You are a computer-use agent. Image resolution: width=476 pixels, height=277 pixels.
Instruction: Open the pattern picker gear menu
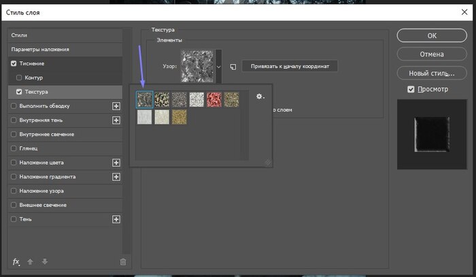[x=260, y=97]
